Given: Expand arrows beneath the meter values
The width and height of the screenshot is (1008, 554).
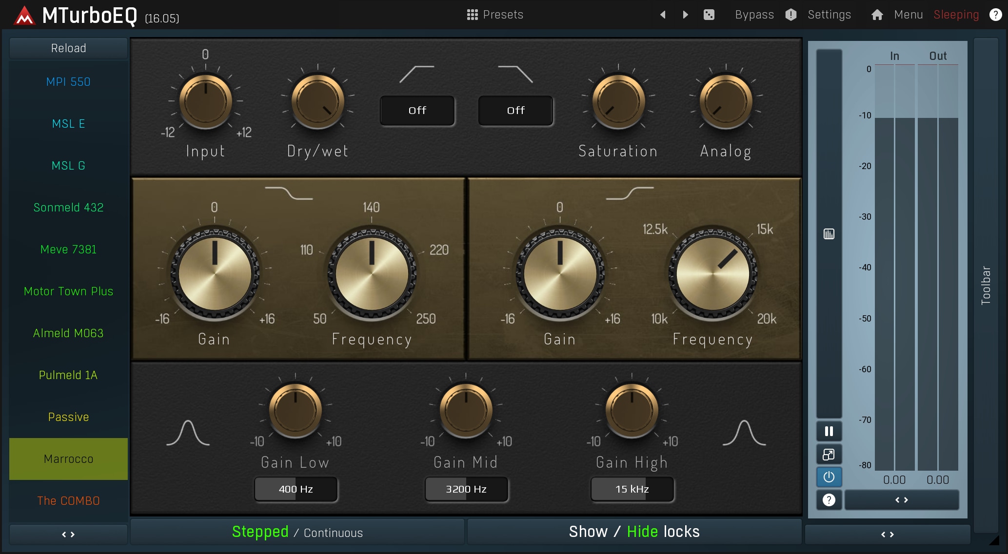Looking at the screenshot, I should pyautogui.click(x=902, y=500).
